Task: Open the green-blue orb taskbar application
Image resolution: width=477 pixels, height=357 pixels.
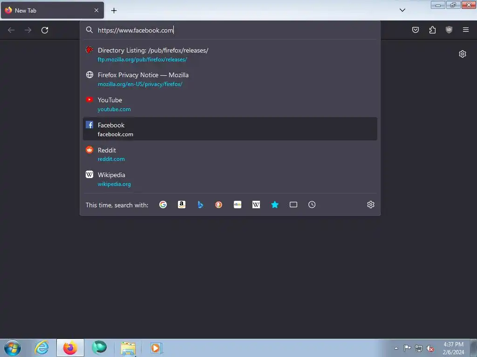Action: click(x=99, y=348)
